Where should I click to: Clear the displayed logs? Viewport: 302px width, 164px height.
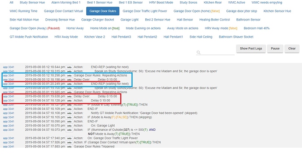click(x=292, y=49)
